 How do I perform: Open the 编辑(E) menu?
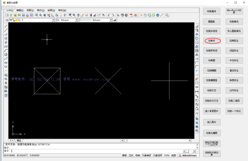(x=20, y=10)
